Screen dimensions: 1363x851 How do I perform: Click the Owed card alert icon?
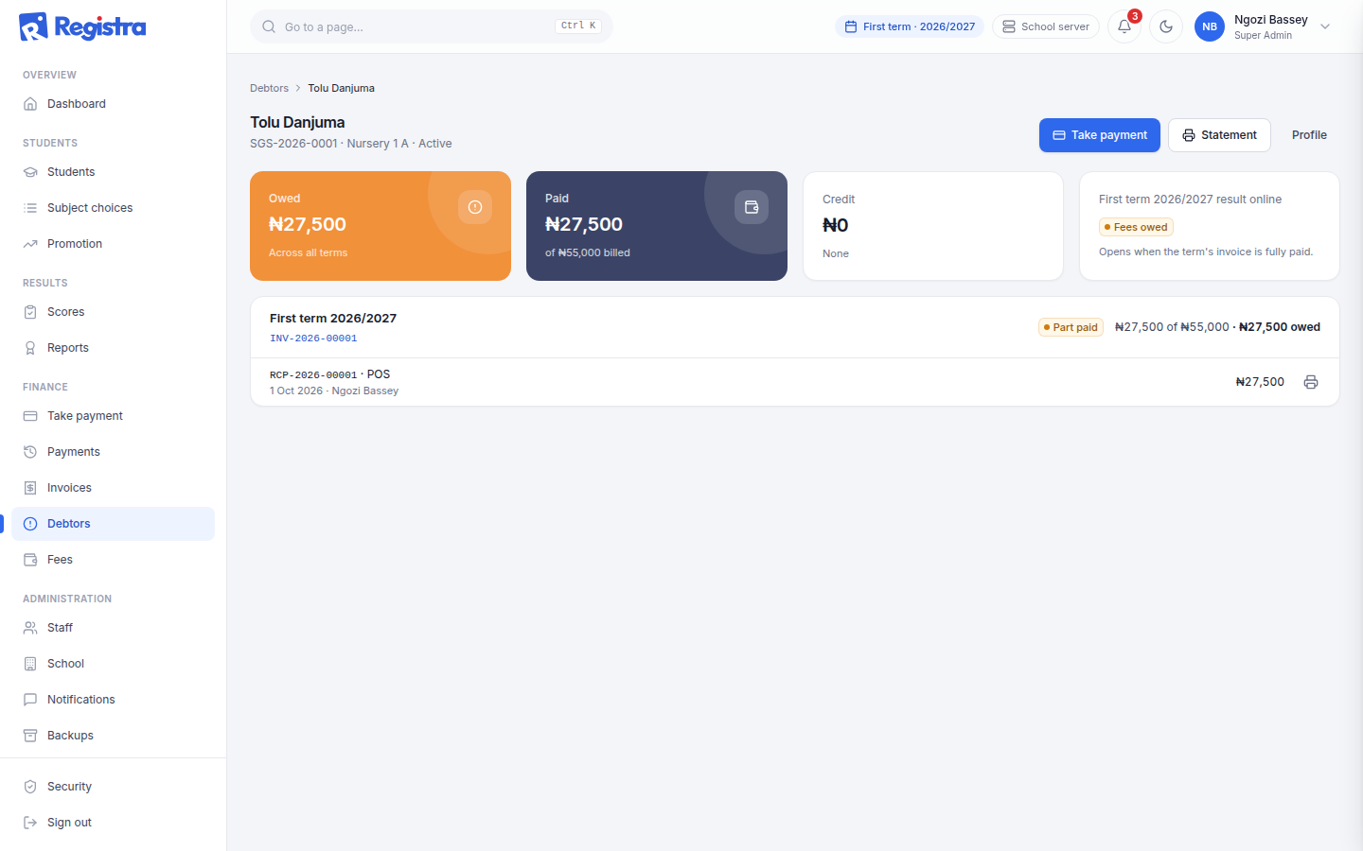[475, 207]
